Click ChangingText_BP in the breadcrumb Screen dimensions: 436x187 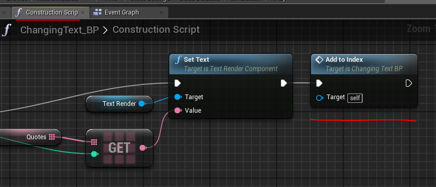click(x=59, y=30)
